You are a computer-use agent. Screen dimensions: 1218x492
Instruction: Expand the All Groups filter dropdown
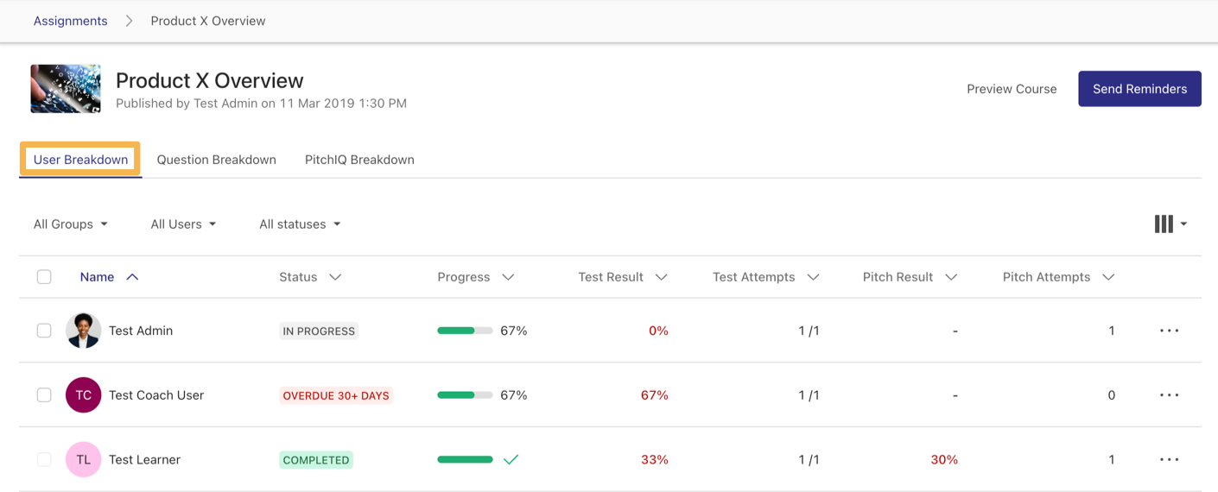[71, 224]
